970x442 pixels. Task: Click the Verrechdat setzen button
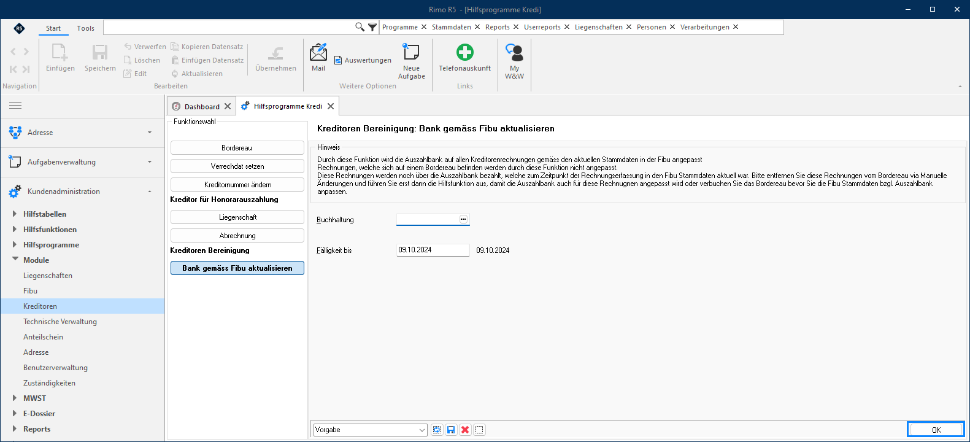coord(237,166)
